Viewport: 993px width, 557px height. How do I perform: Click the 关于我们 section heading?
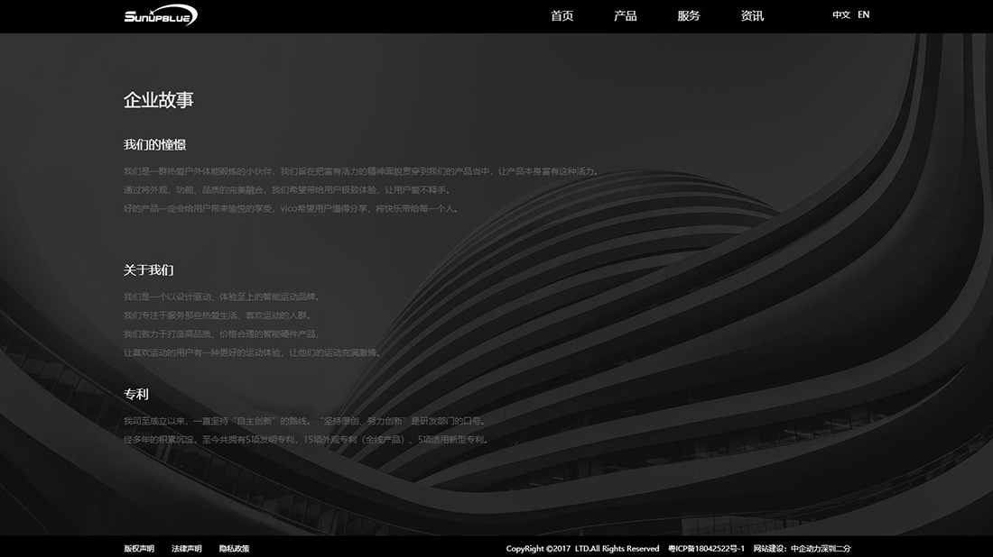(x=148, y=270)
